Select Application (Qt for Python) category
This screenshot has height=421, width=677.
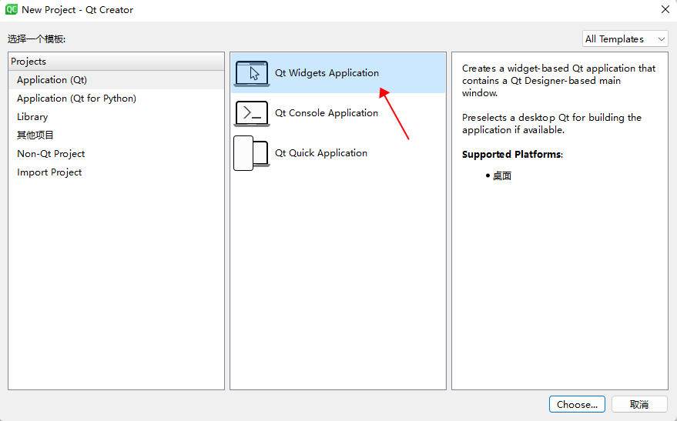pos(116,99)
